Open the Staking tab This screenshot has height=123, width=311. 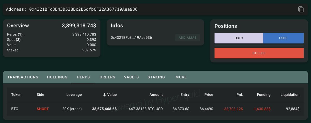pyautogui.click(x=156, y=77)
